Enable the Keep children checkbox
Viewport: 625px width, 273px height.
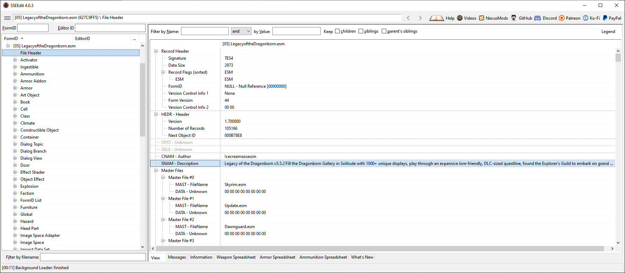point(337,31)
